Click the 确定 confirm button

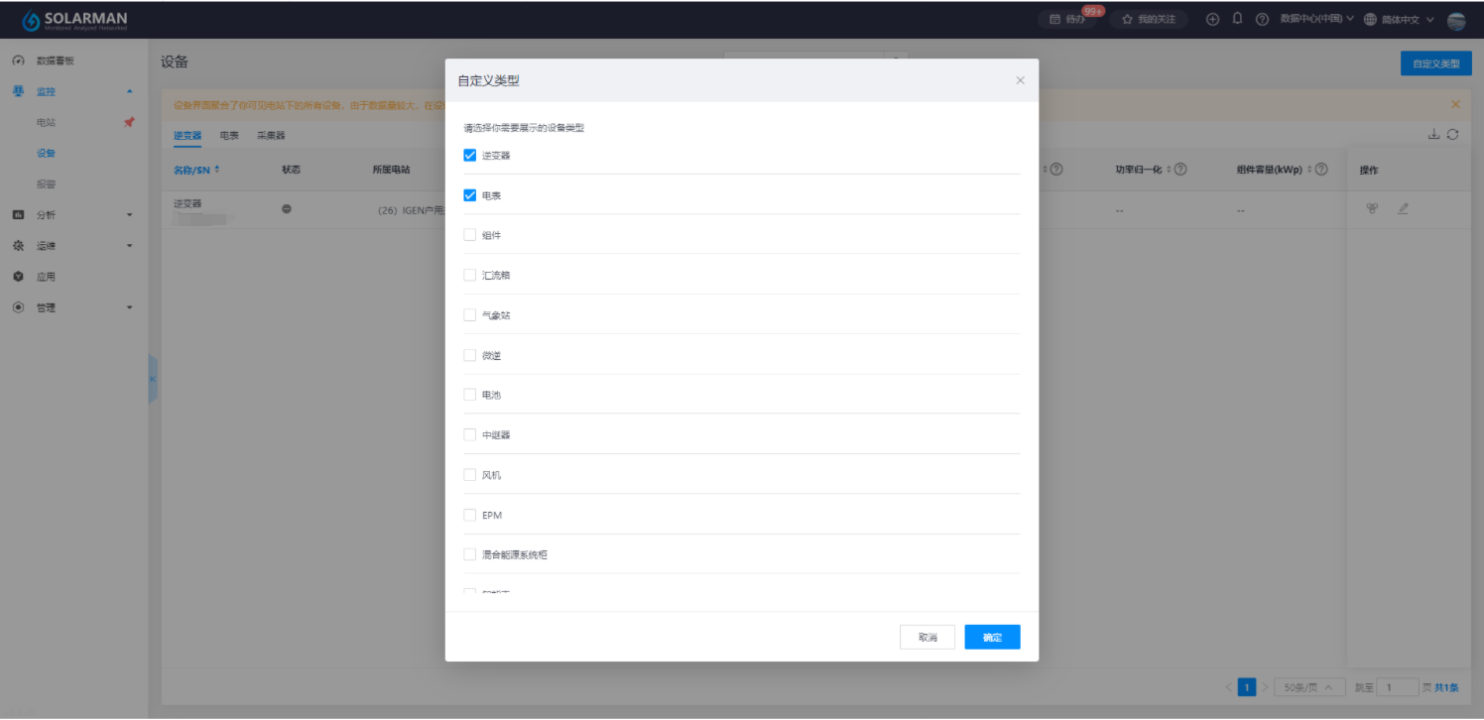(992, 638)
